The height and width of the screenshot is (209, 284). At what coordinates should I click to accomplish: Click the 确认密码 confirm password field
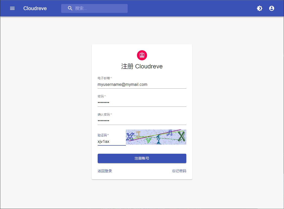[142, 121]
